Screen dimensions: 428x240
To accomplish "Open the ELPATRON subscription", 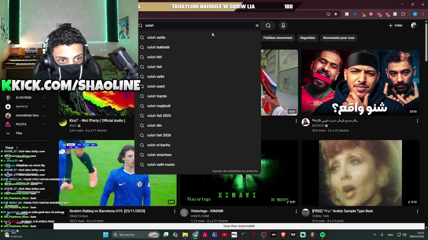I will coord(26,98).
